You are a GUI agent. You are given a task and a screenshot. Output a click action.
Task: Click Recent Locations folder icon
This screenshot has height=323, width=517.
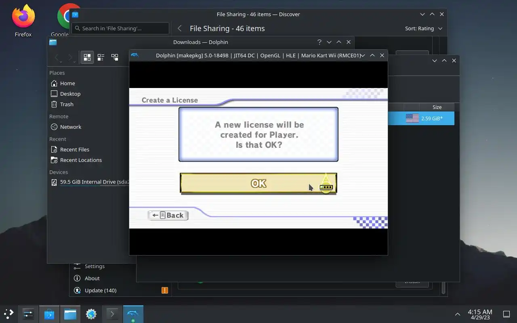pos(54,160)
